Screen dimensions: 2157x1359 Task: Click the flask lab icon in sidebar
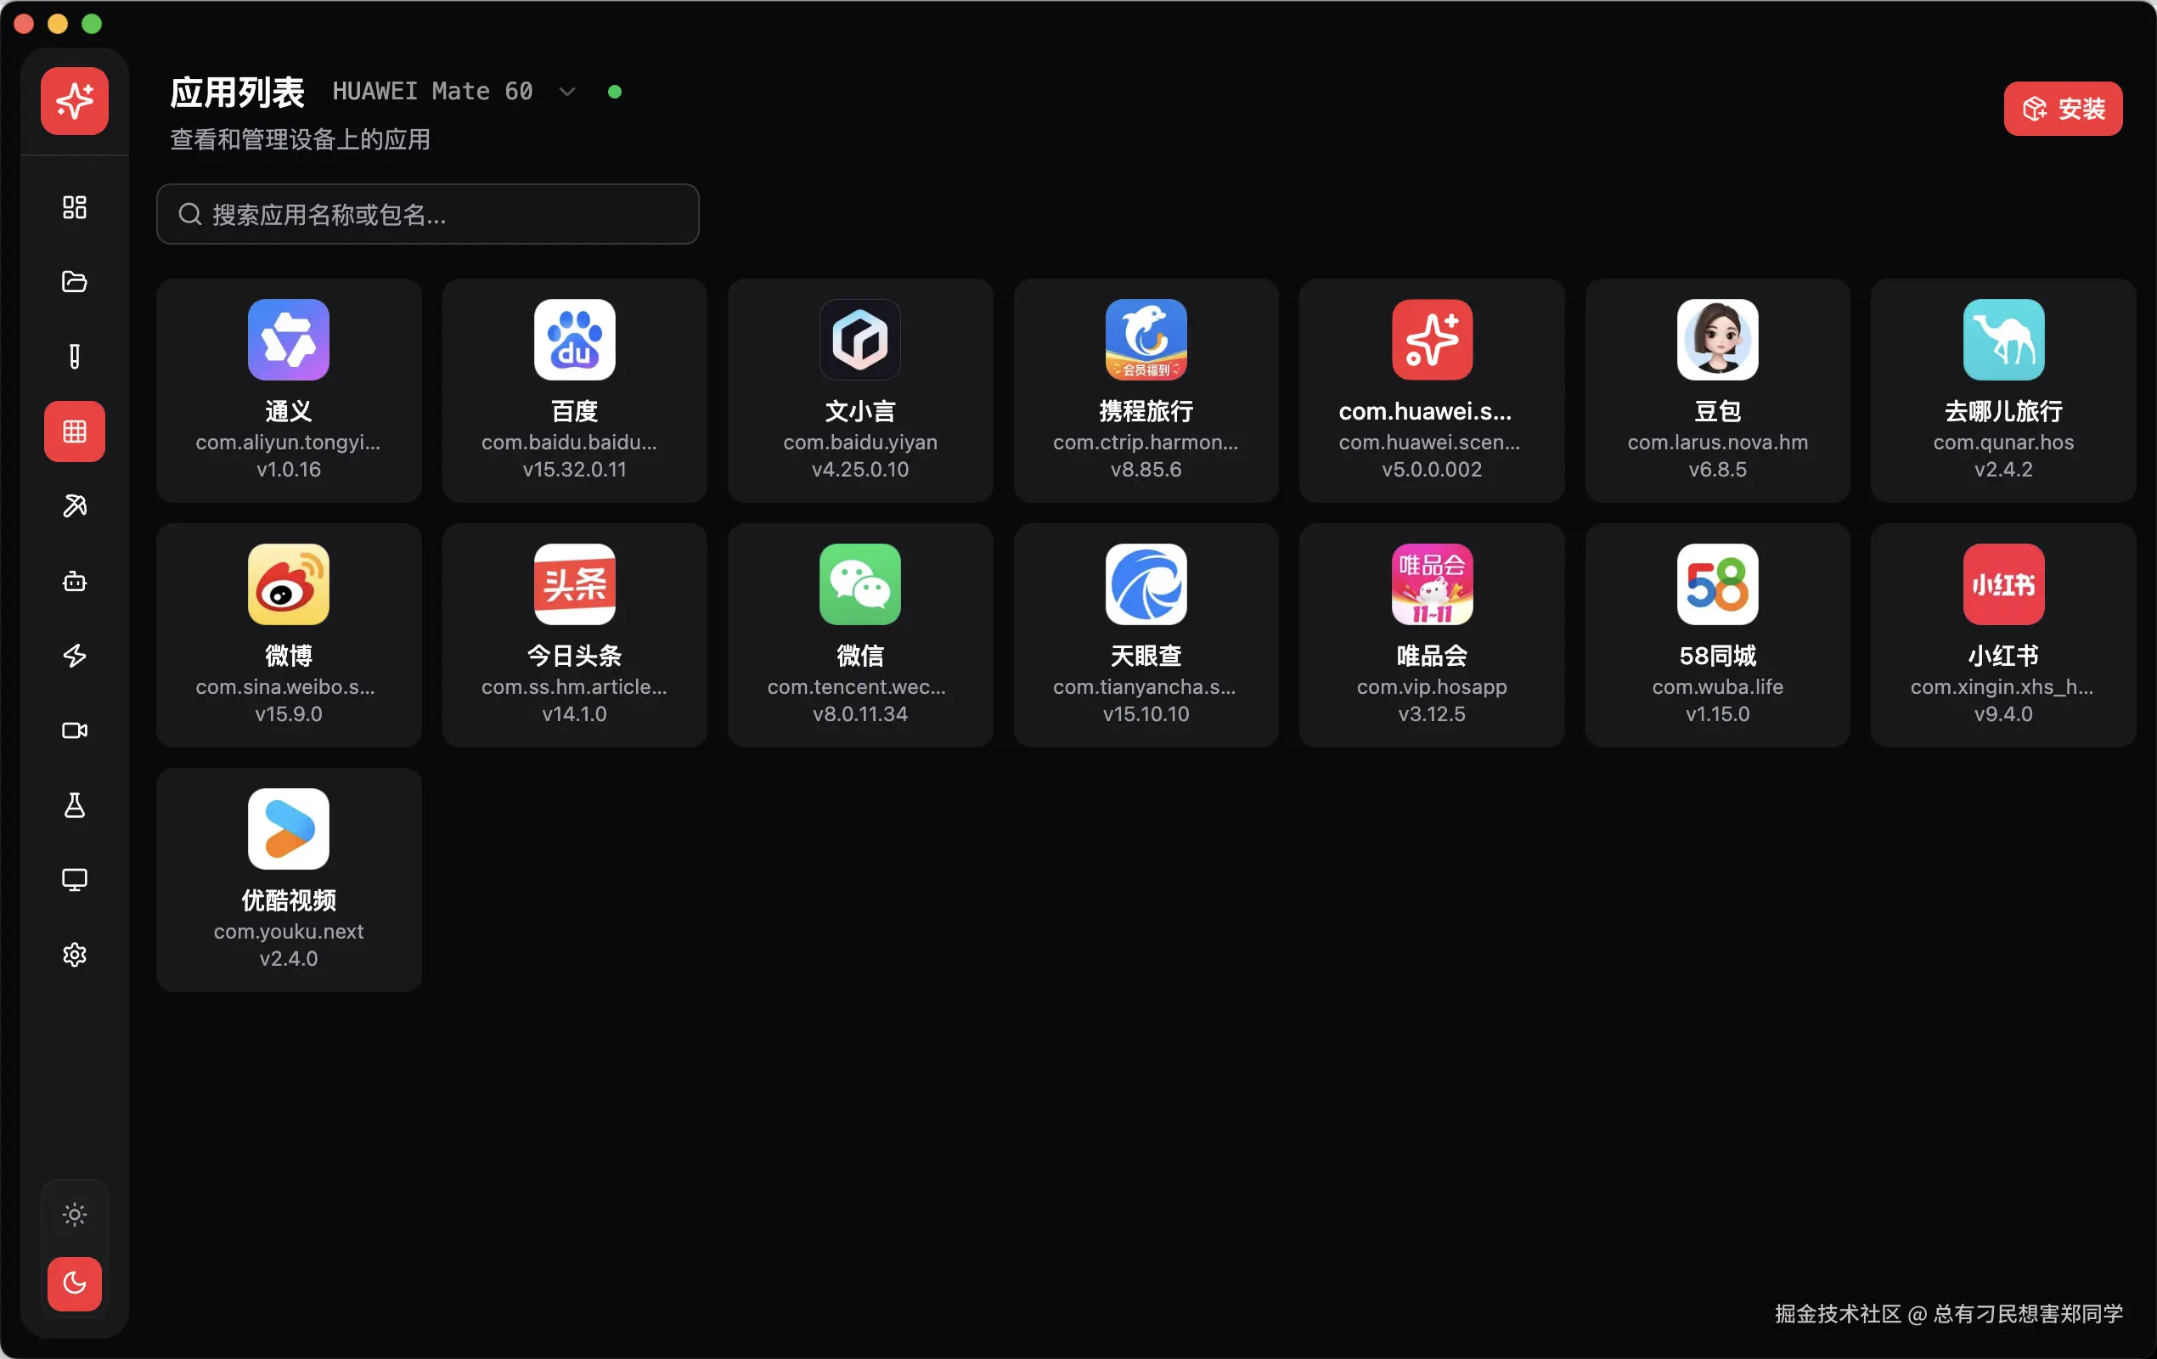coord(75,805)
